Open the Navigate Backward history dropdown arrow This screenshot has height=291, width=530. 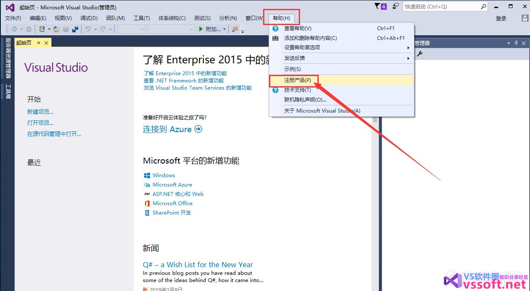point(21,29)
